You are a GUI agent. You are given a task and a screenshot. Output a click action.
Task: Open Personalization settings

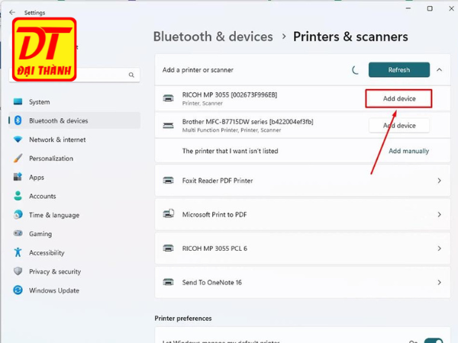[75, 159]
